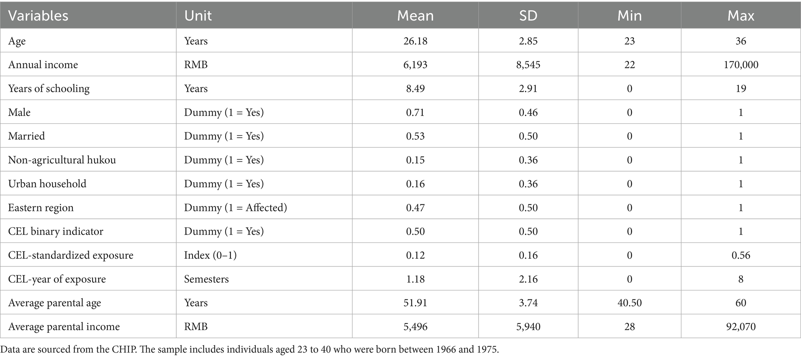Select the mean age value 26.18
The width and height of the screenshot is (801, 358).
coord(415,41)
